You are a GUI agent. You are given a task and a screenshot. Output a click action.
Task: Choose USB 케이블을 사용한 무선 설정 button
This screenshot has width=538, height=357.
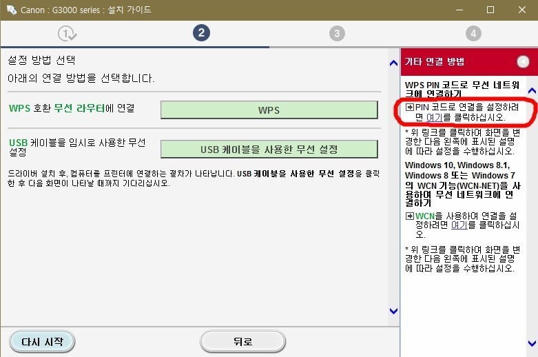269,149
